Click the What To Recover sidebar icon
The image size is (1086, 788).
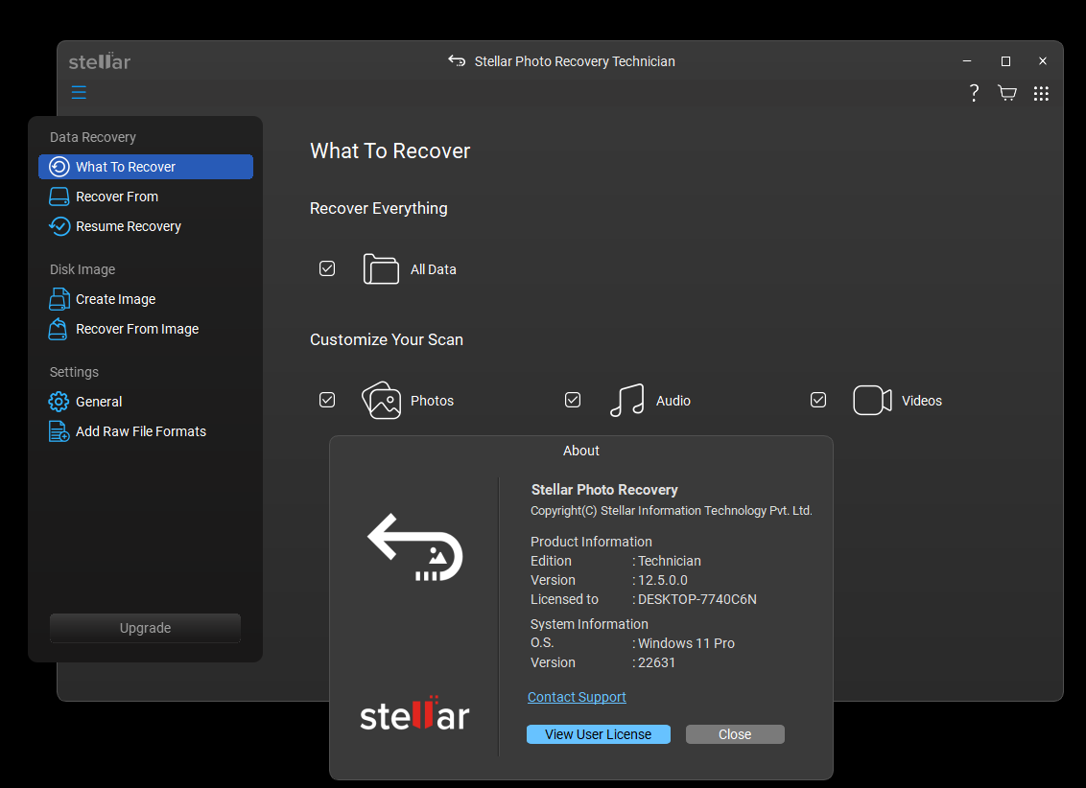59,167
